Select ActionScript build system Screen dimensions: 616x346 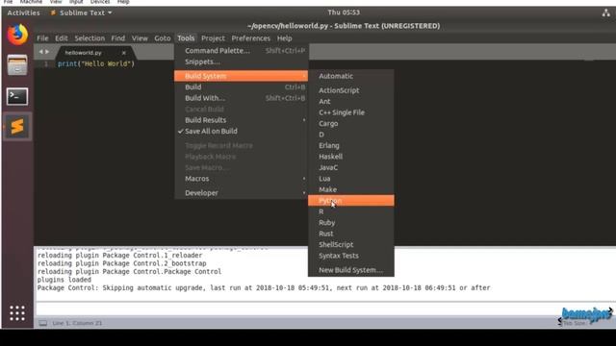pos(350,90)
